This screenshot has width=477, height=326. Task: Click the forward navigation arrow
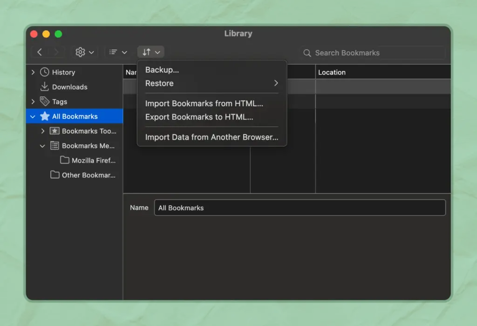(x=56, y=52)
